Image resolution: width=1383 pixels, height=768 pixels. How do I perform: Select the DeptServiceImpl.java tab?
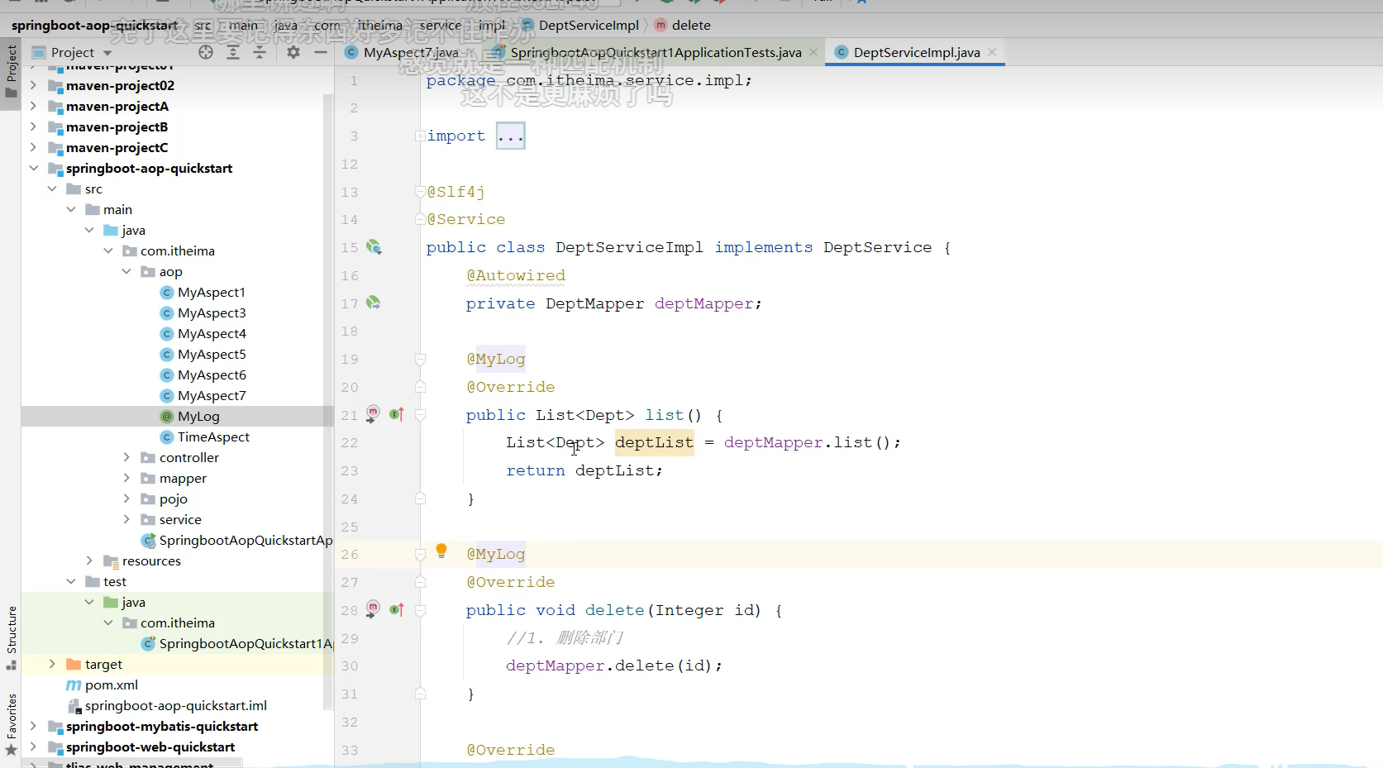[x=916, y=52]
